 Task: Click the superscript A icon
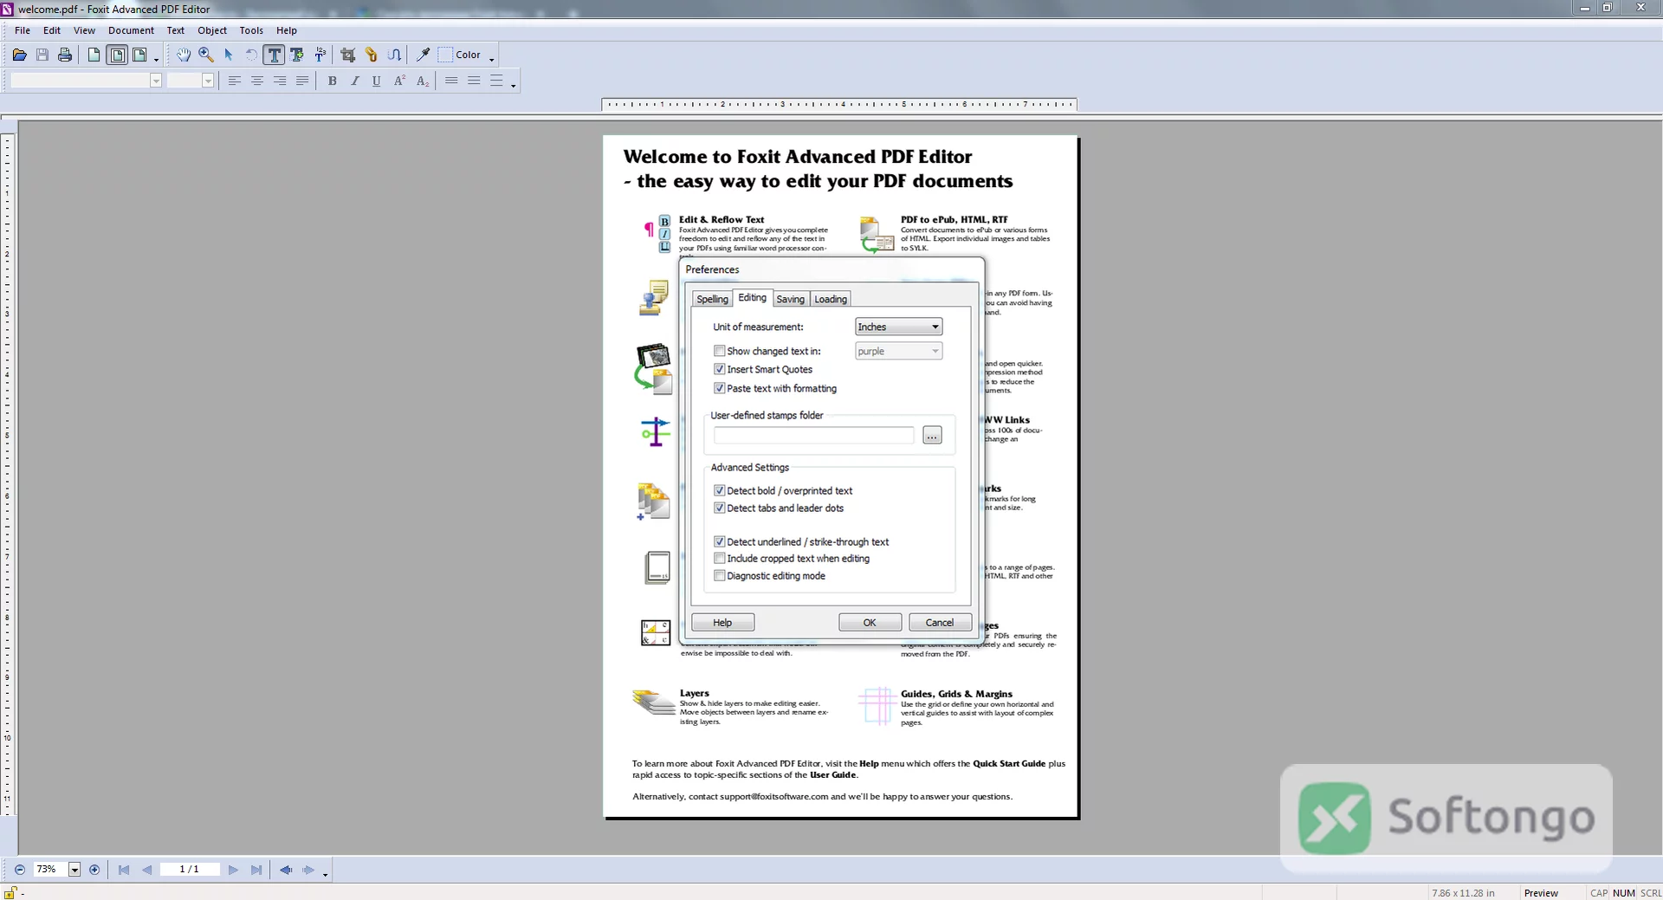click(399, 81)
